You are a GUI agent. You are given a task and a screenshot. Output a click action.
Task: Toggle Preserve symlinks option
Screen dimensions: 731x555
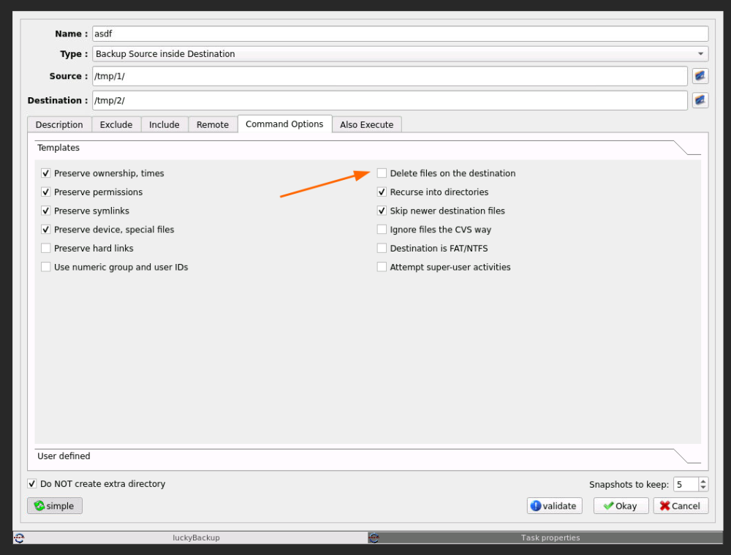(45, 211)
